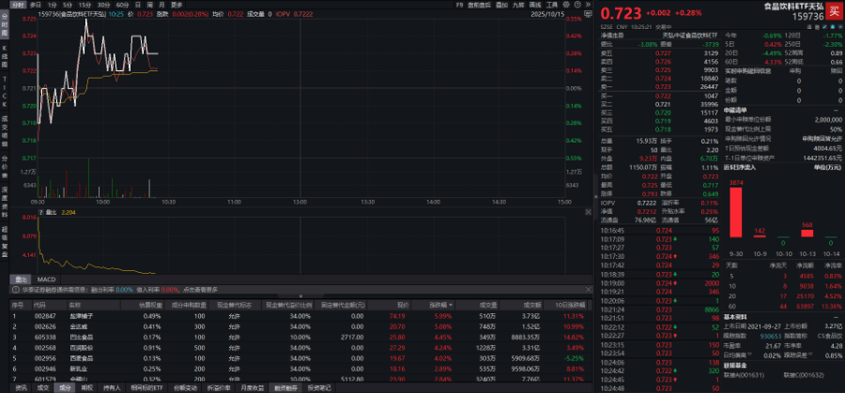
Task: Switch indicator panel to MACD tab
Action: click(46, 279)
